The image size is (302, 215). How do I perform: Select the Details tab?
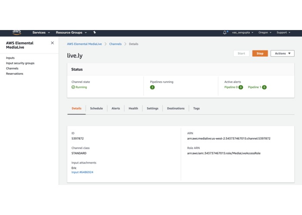[76, 108]
